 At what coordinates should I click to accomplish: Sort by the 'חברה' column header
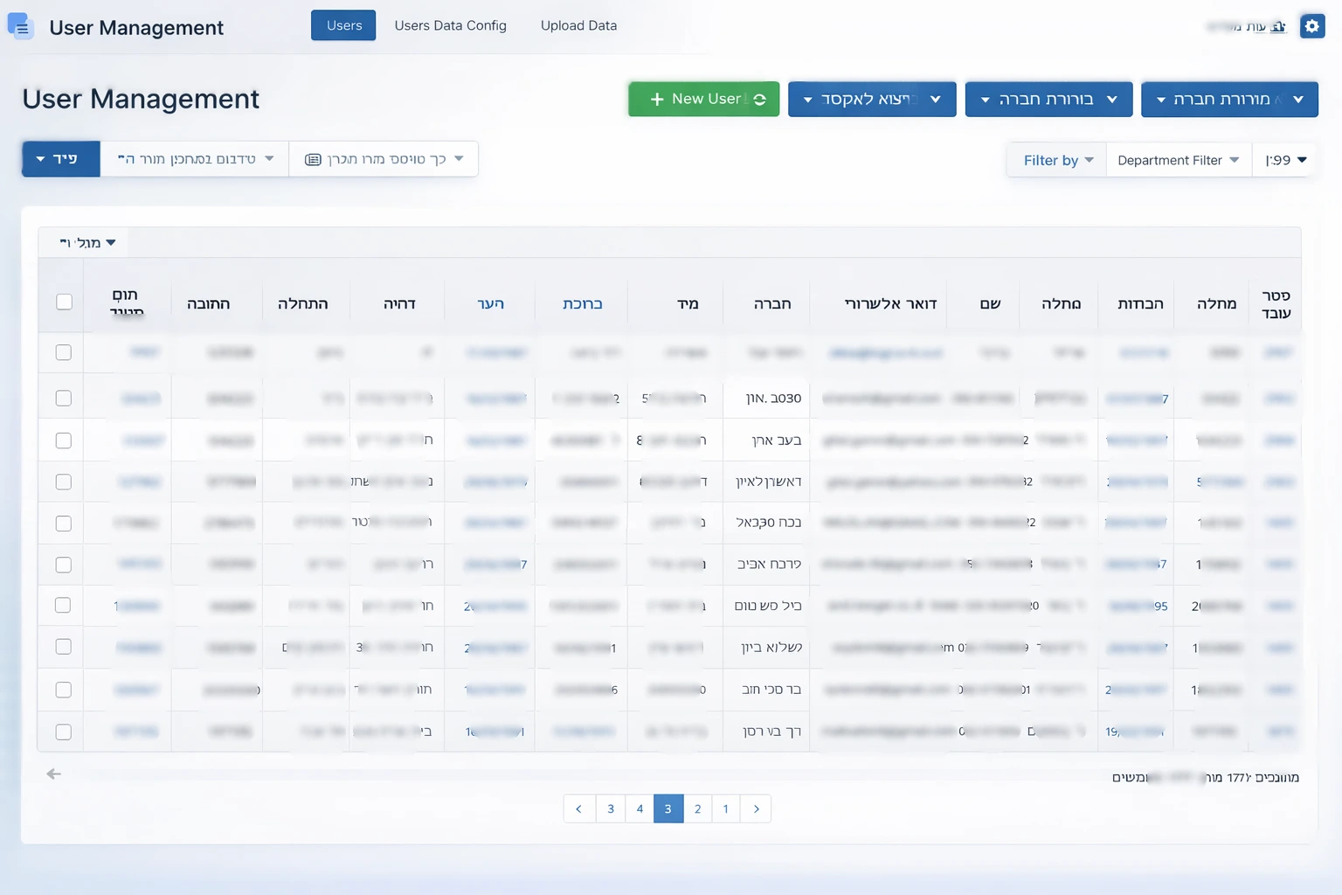[772, 303]
